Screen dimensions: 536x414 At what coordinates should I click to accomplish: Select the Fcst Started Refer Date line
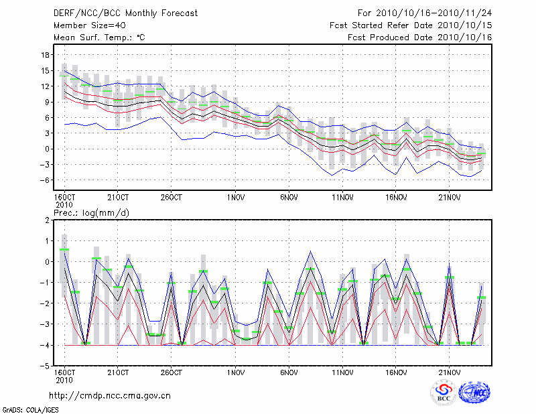pos(411,25)
